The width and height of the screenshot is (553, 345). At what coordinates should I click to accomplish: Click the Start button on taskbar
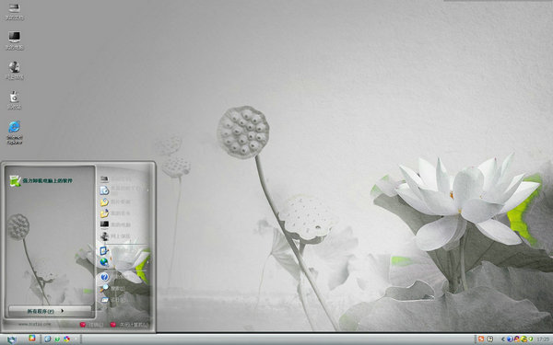(11, 339)
